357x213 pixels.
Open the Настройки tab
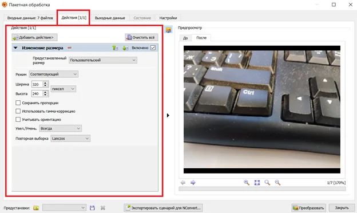tap(168, 18)
